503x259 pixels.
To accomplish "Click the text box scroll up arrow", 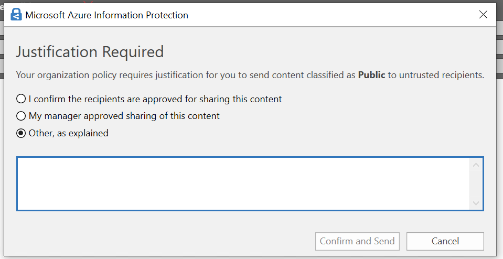I will 476,165.
